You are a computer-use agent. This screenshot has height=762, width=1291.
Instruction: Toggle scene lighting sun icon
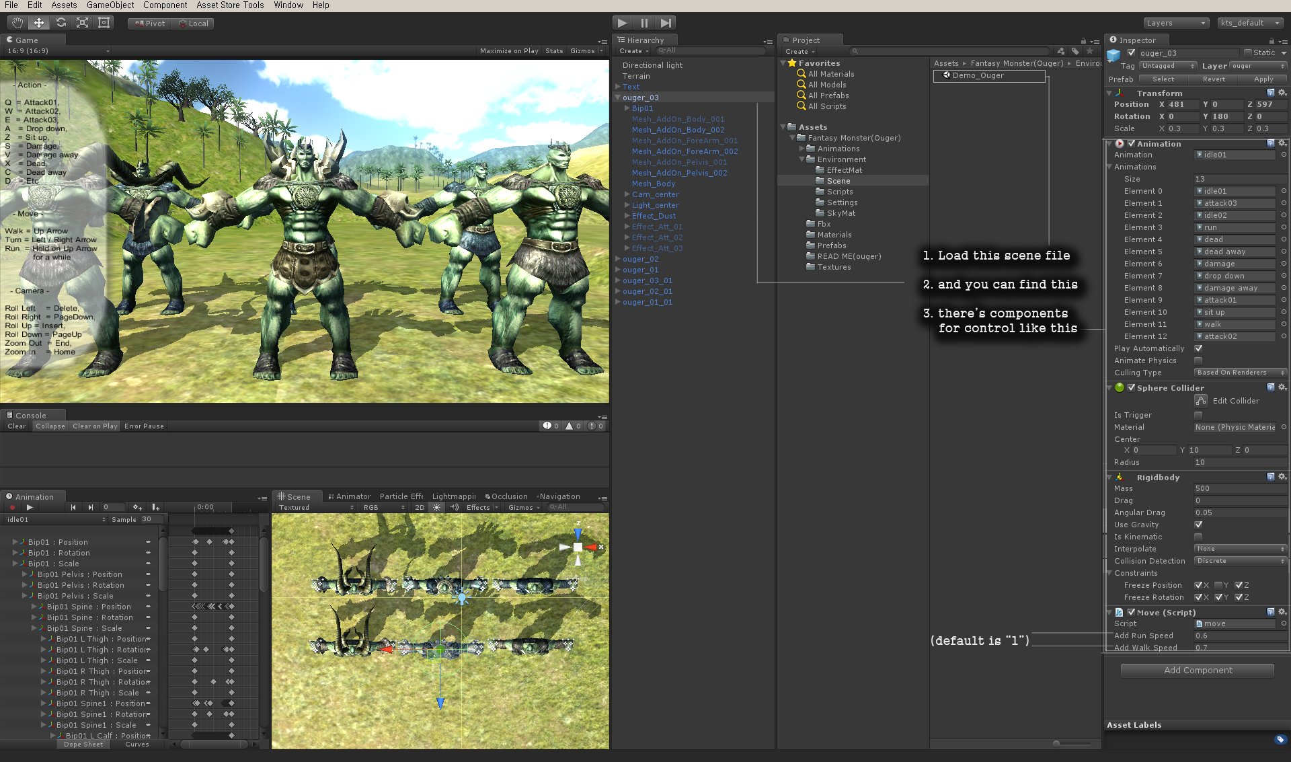click(x=436, y=508)
